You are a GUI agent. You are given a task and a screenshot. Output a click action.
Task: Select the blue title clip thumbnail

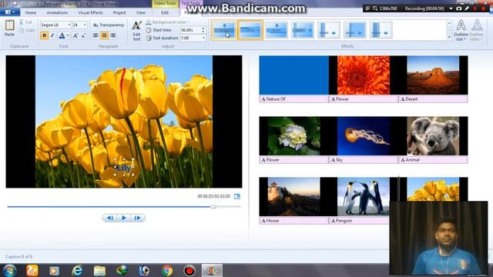point(293,75)
